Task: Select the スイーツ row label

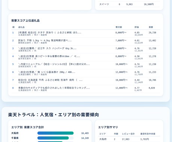Action: [104, 4]
